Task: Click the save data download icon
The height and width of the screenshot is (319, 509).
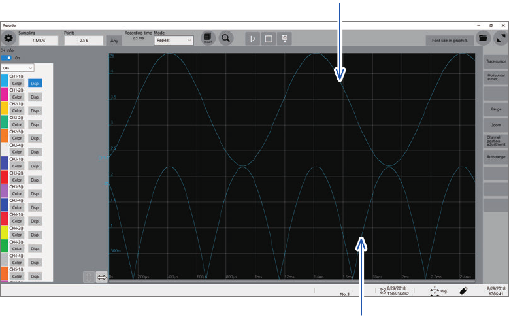Action: [284, 39]
